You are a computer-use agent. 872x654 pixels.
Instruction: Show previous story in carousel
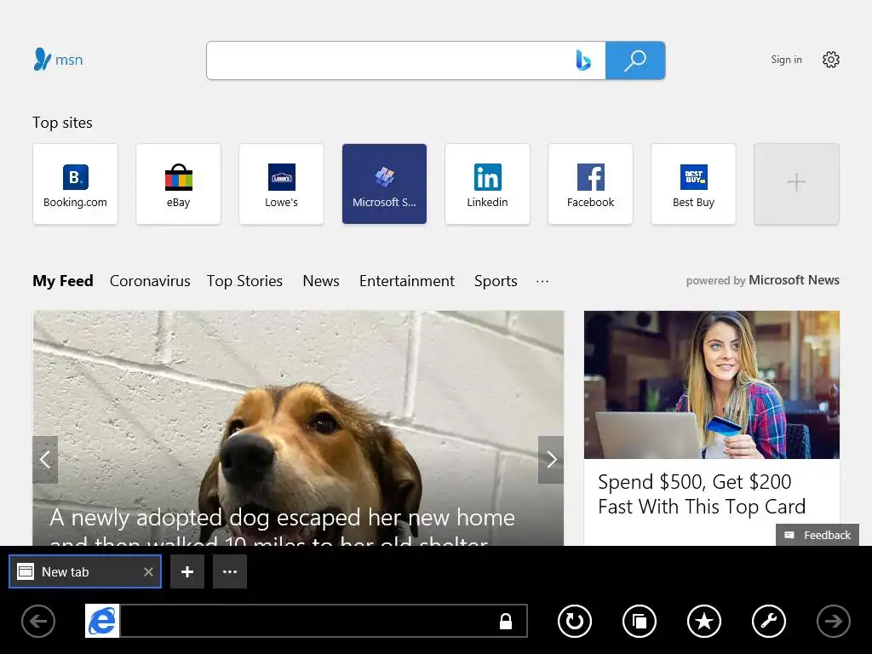pyautogui.click(x=45, y=459)
